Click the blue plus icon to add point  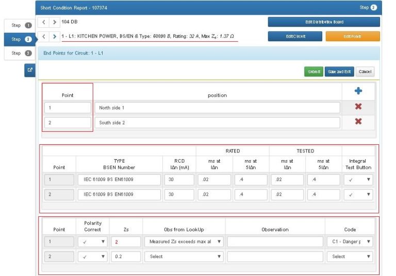coord(358,91)
